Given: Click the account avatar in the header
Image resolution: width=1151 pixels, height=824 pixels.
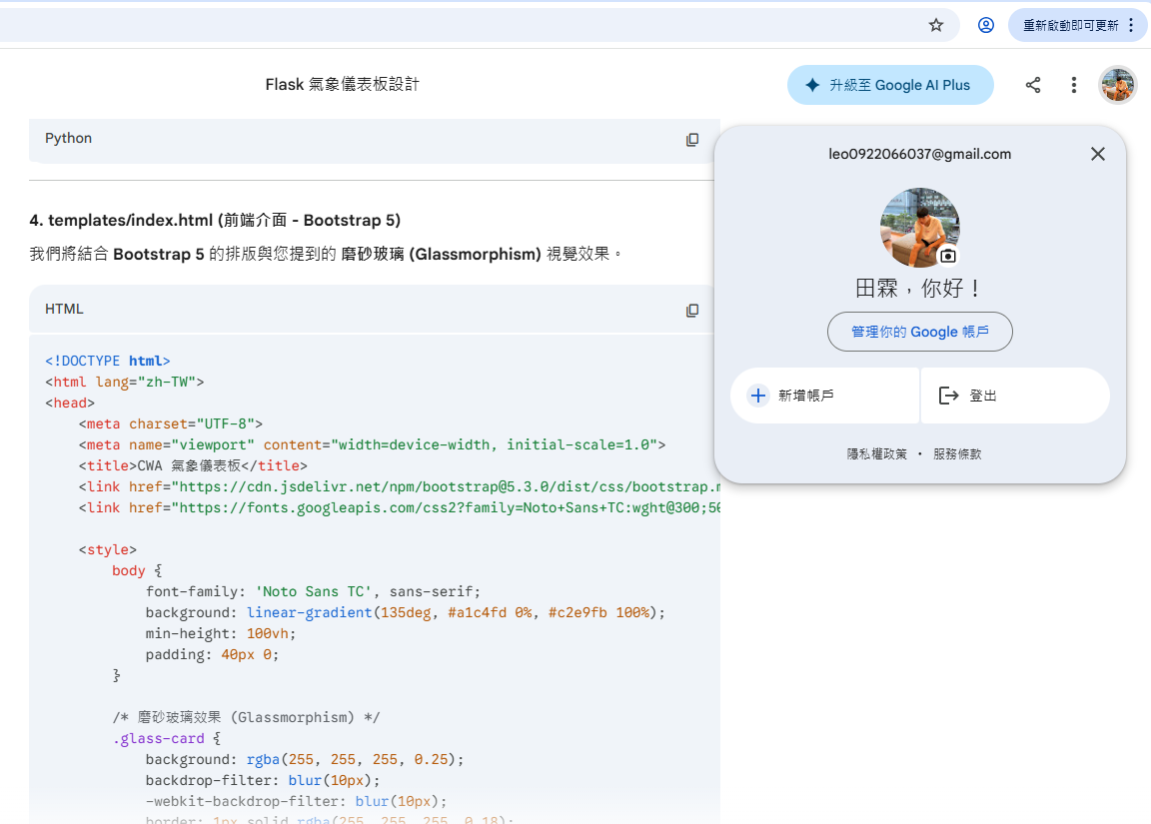Looking at the screenshot, I should coord(1118,85).
